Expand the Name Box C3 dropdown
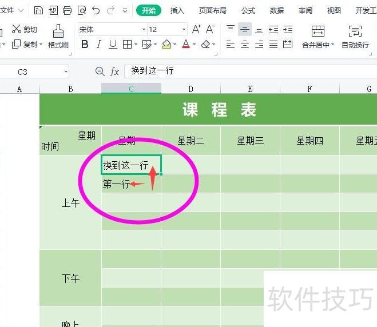The width and height of the screenshot is (377, 327). pyautogui.click(x=66, y=71)
